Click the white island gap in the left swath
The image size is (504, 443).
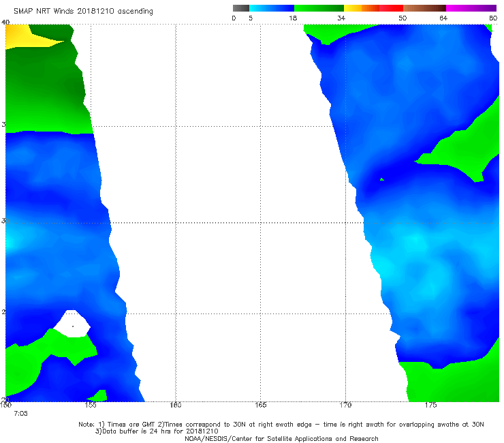point(73,324)
